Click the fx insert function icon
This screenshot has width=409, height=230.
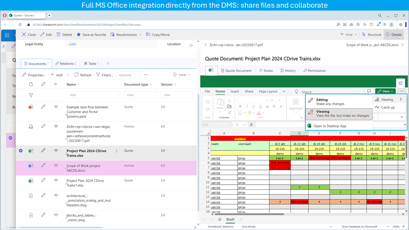click(251, 125)
